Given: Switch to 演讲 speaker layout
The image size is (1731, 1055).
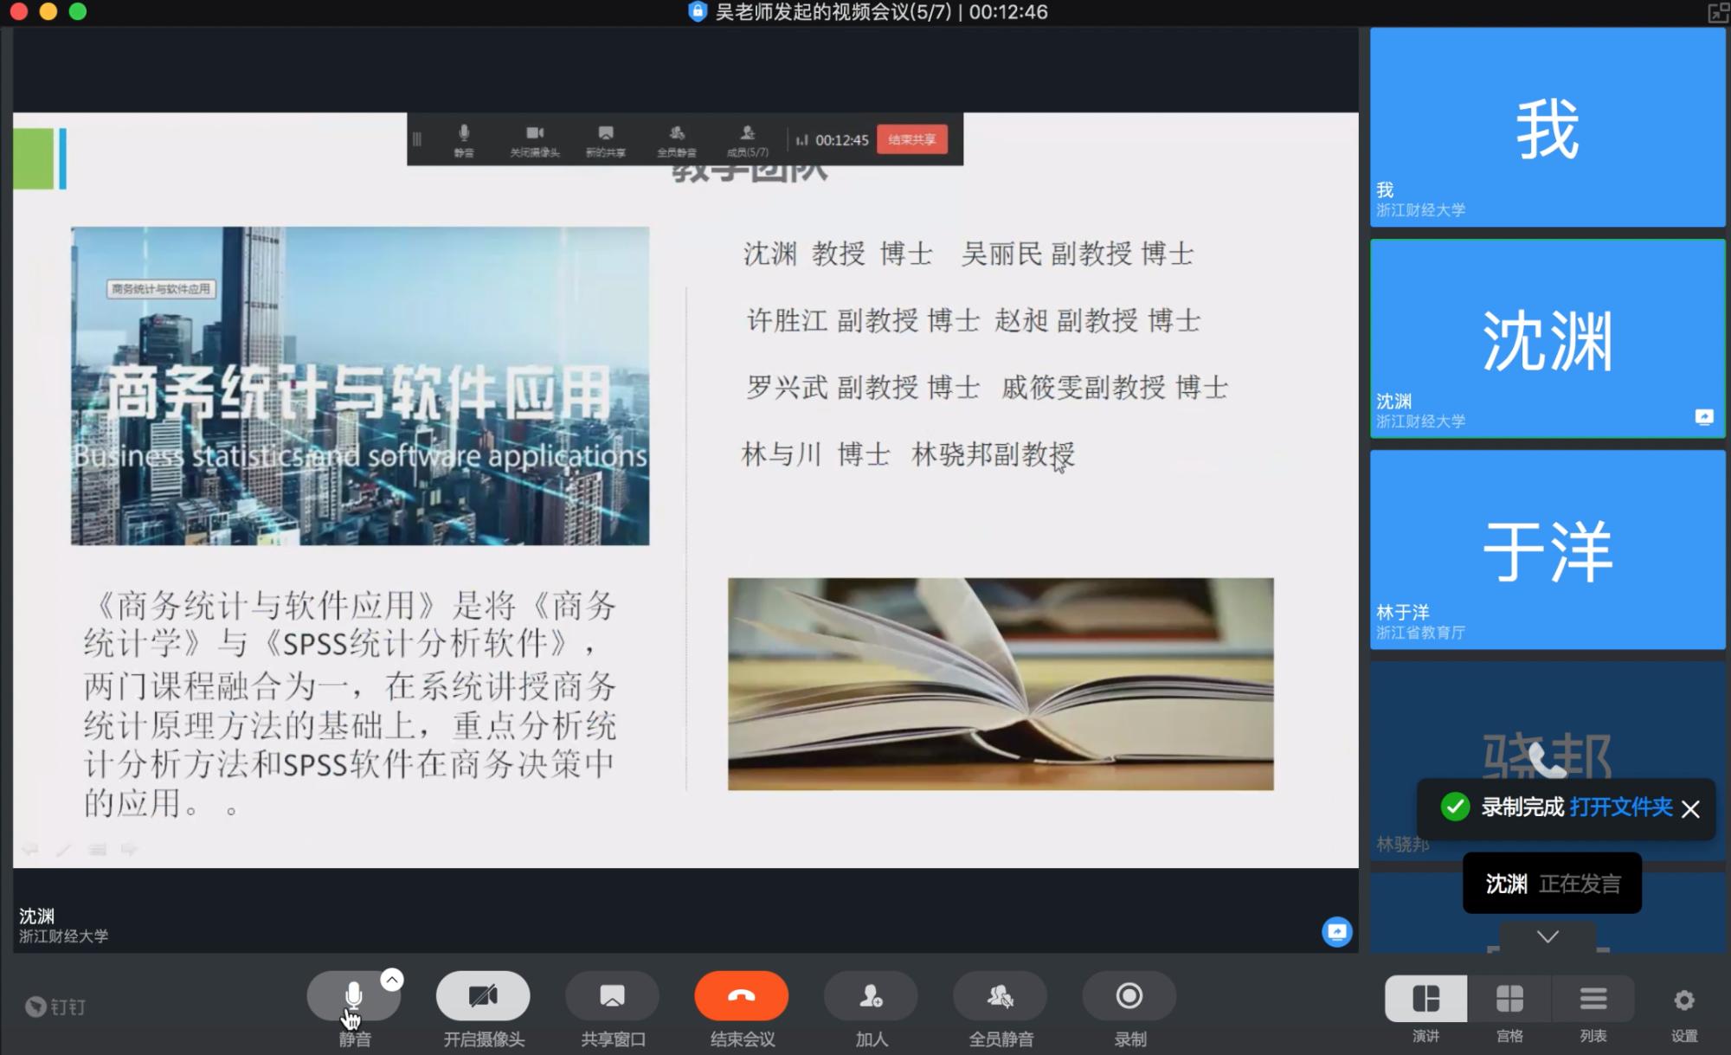Looking at the screenshot, I should pyautogui.click(x=1425, y=1000).
